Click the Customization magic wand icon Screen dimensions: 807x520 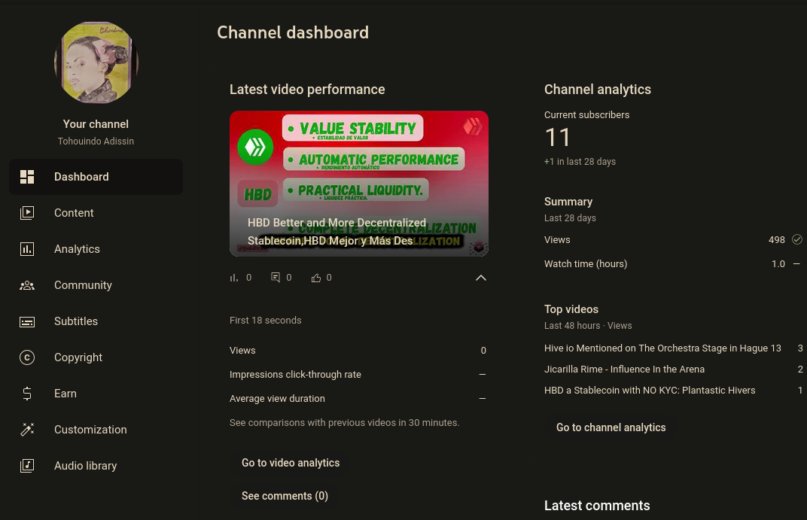pyautogui.click(x=27, y=430)
